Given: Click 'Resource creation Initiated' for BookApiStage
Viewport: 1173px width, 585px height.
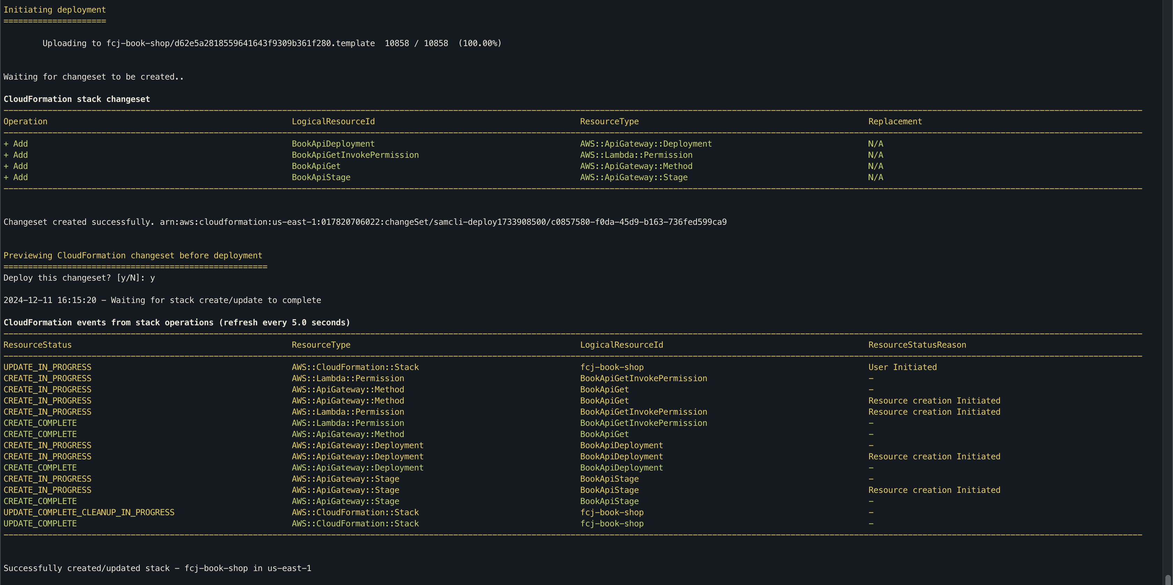Looking at the screenshot, I should coord(935,490).
